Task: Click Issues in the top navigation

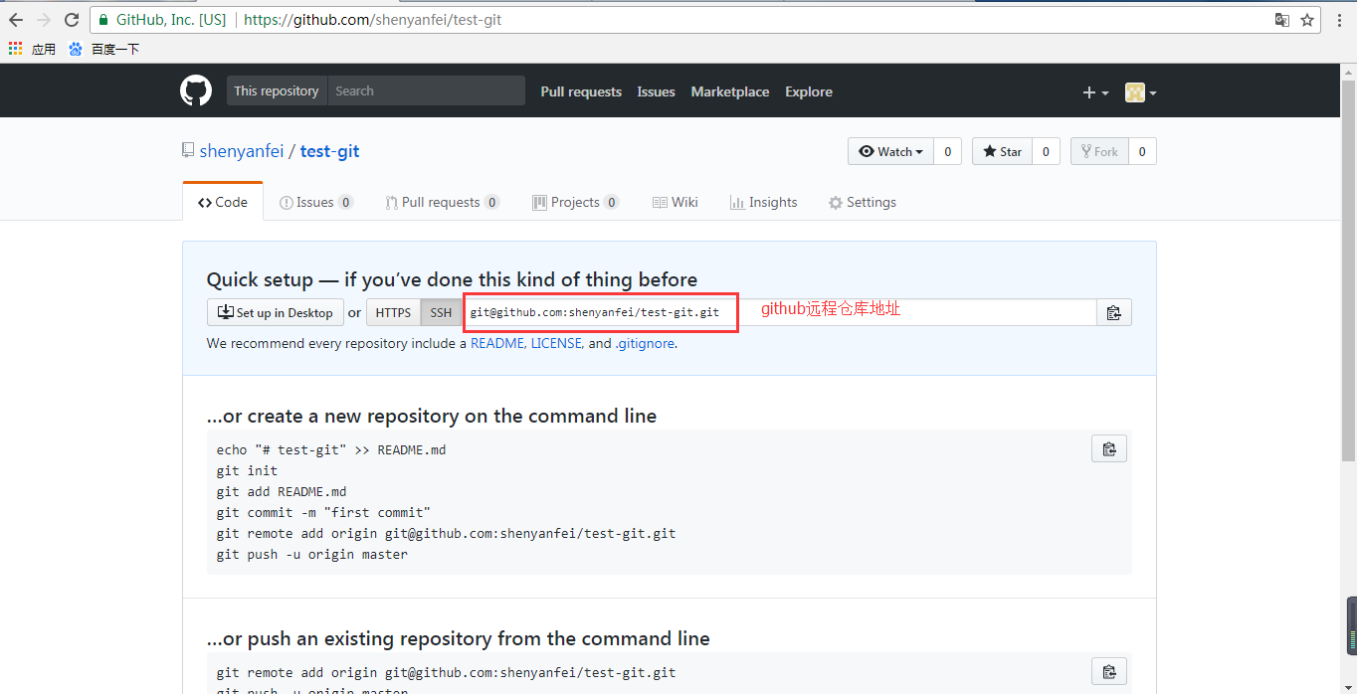Action: 656,91
